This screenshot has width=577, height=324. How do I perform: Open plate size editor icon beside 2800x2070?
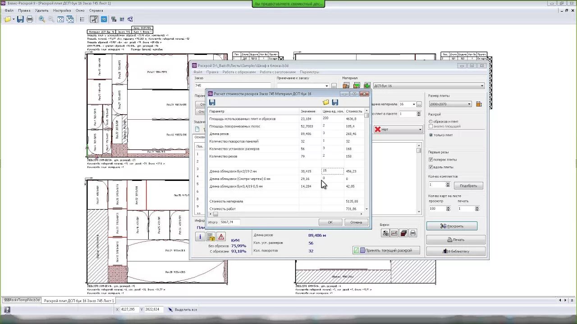(x=479, y=104)
